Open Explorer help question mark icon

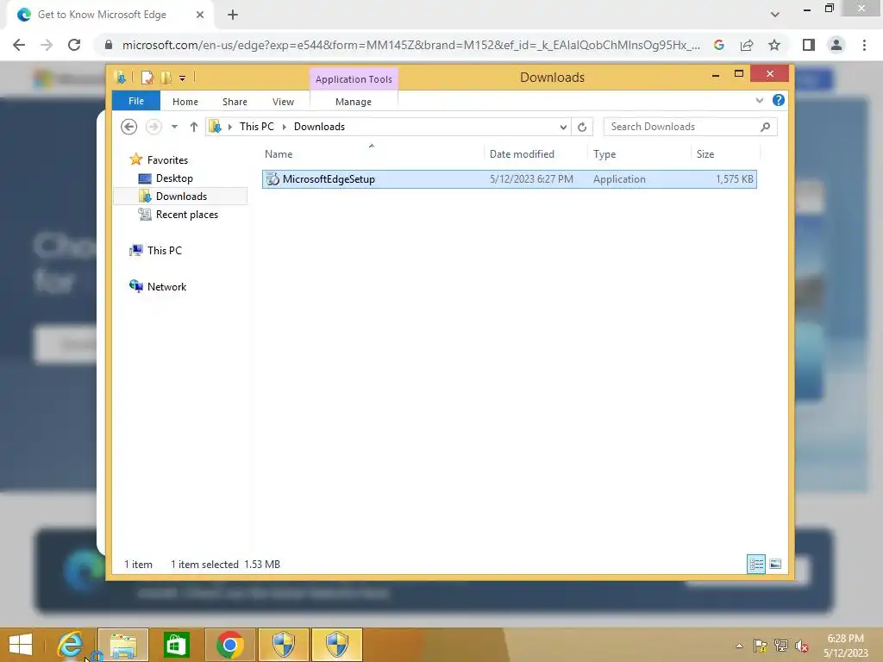(x=779, y=100)
